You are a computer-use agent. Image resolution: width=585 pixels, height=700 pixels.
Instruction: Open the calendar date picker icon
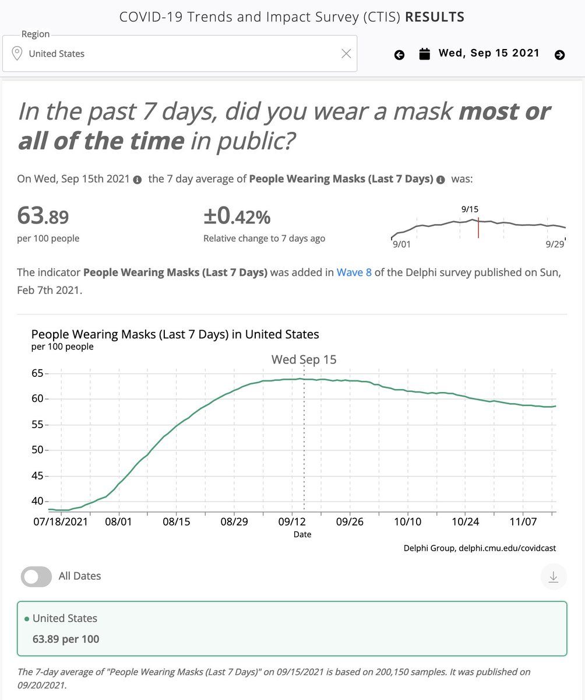pyautogui.click(x=425, y=54)
